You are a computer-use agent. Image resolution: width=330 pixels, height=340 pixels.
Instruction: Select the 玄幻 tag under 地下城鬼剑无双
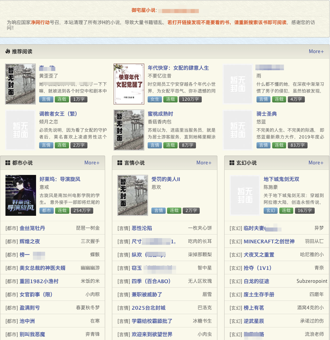point(270,211)
